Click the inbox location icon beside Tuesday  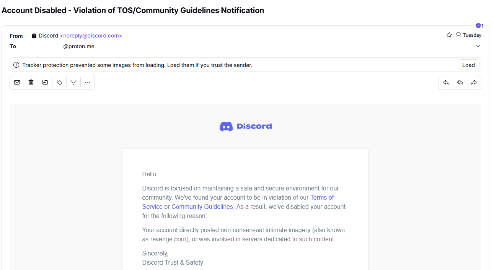(458, 35)
